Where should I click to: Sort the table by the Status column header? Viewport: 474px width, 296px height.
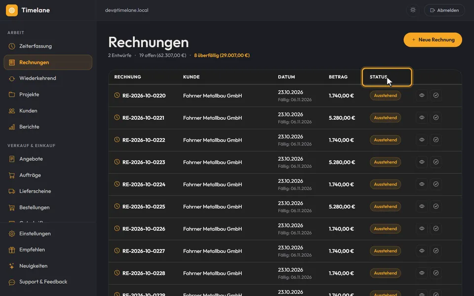click(387, 77)
